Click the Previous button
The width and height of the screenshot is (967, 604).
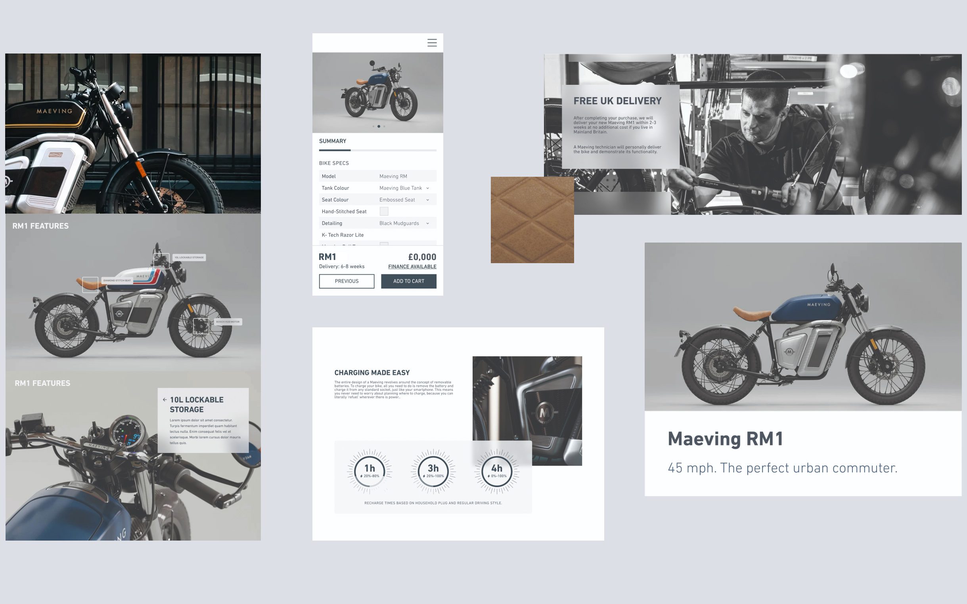pyautogui.click(x=347, y=281)
